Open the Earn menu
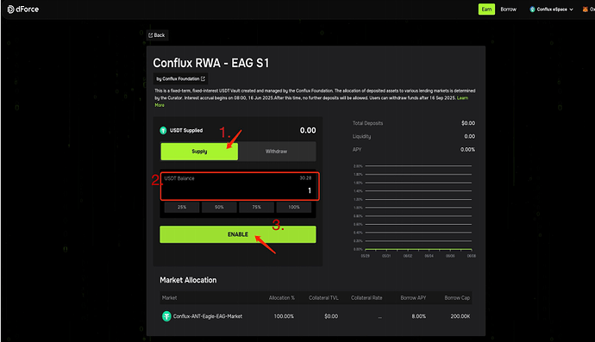This screenshot has height=342, width=595. pos(486,9)
